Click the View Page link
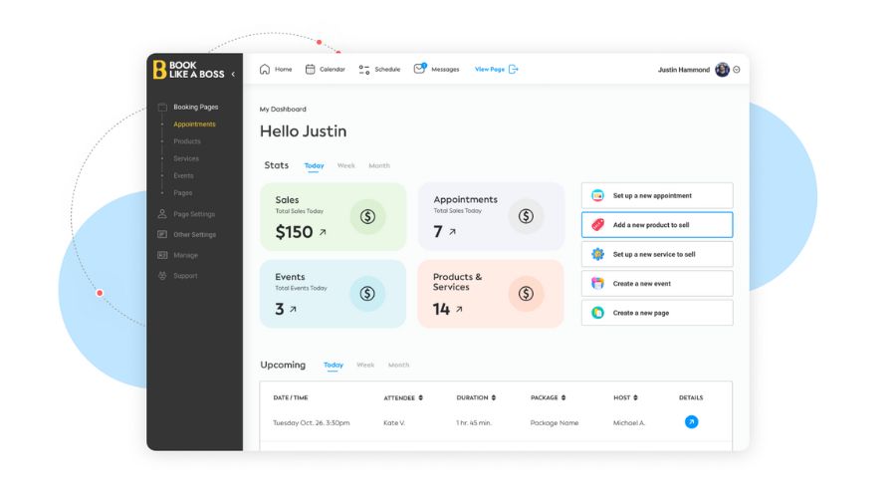896x504 pixels. pyautogui.click(x=490, y=69)
